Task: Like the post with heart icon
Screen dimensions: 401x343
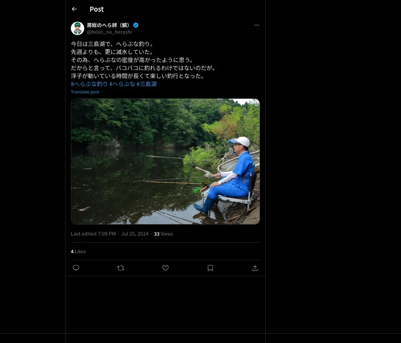Action: (165, 268)
